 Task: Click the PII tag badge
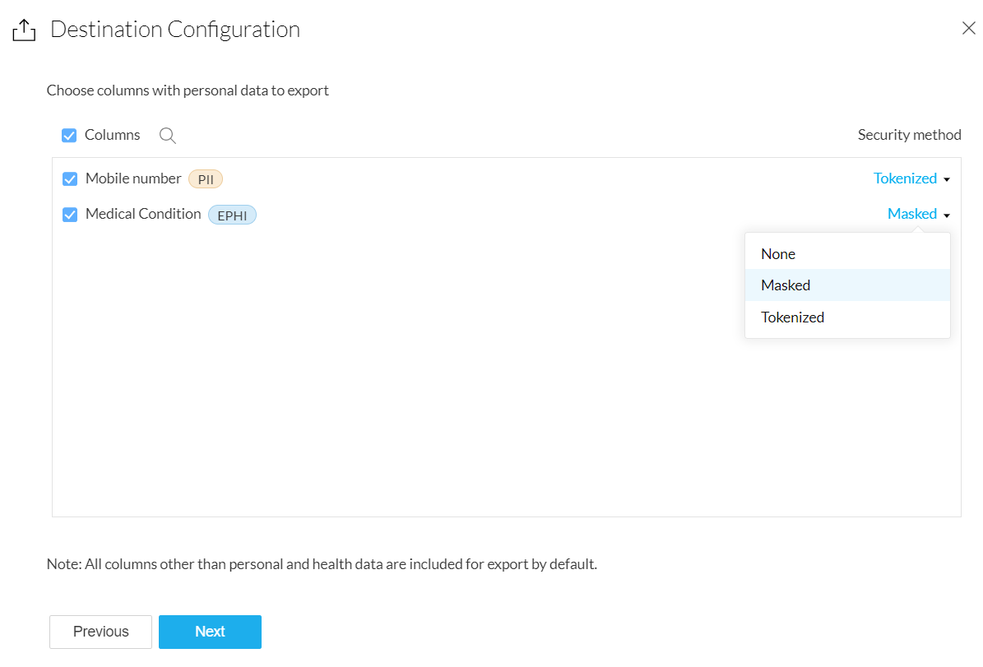(x=206, y=179)
